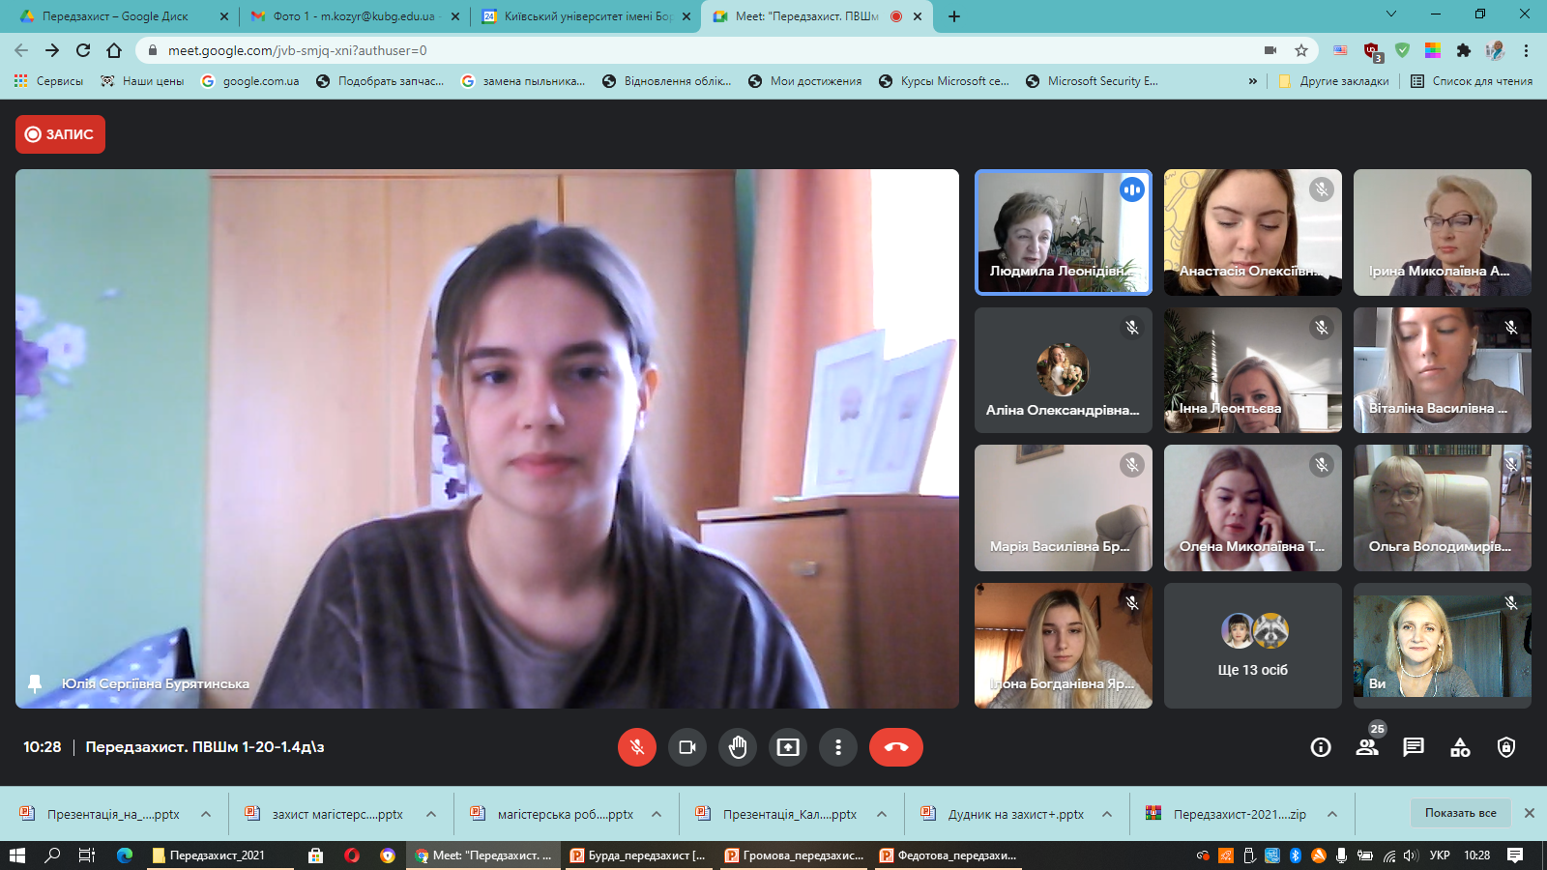
Task: Open more options three-dot menu
Action: click(838, 747)
